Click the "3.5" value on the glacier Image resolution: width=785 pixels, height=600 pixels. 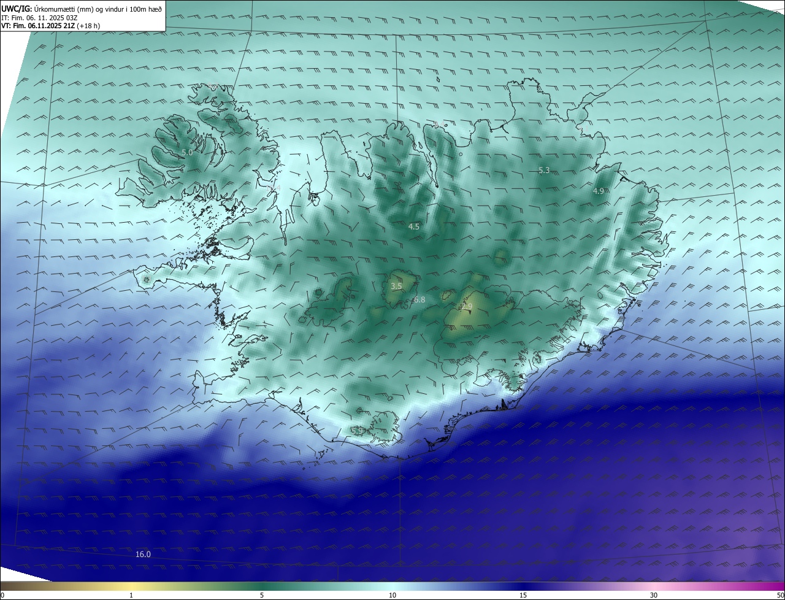tap(396, 286)
